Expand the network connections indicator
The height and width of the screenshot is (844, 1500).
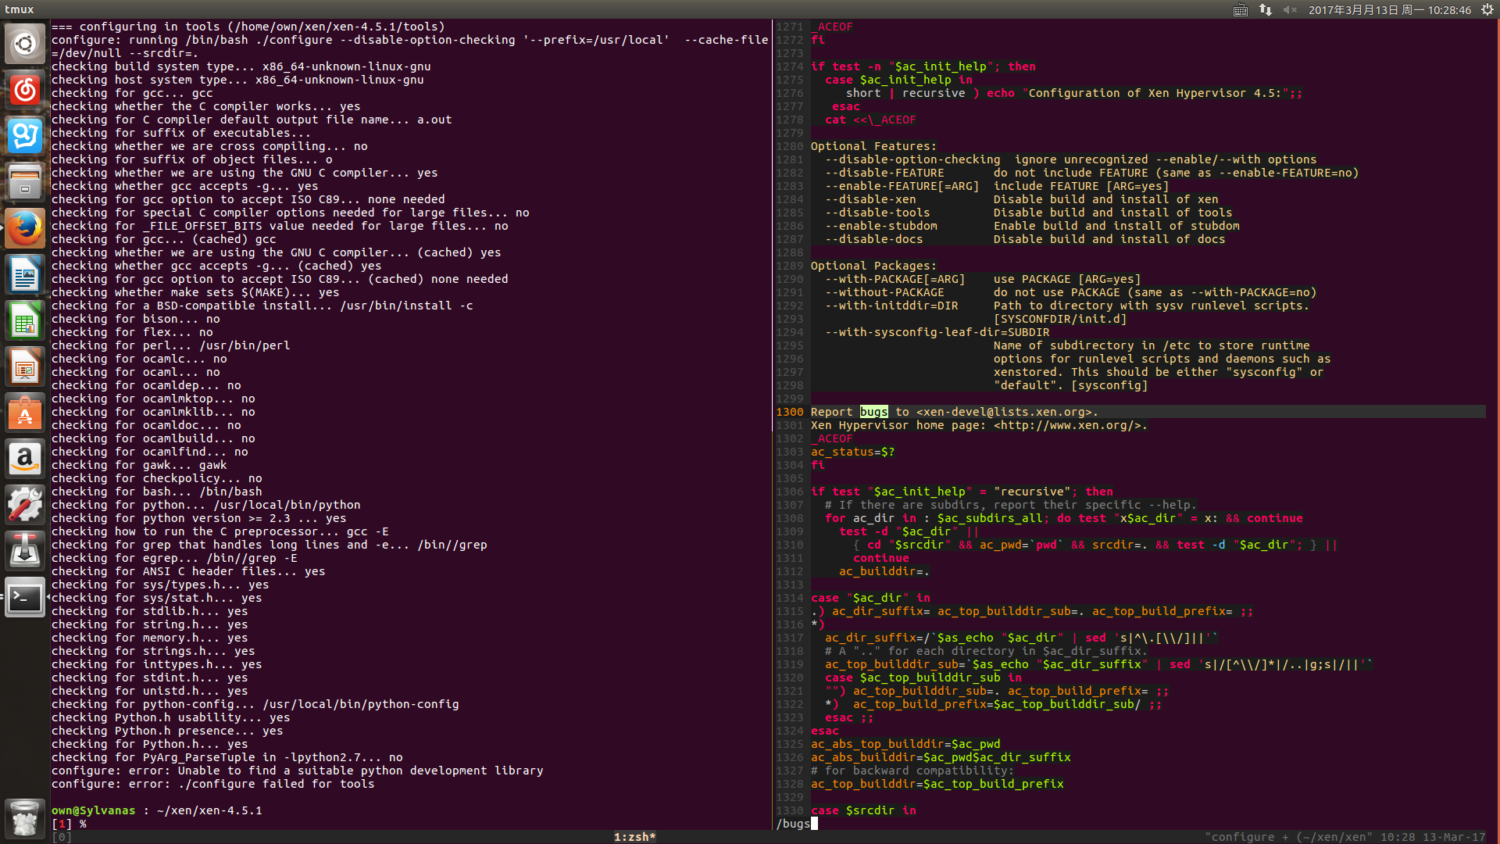pyautogui.click(x=1266, y=10)
